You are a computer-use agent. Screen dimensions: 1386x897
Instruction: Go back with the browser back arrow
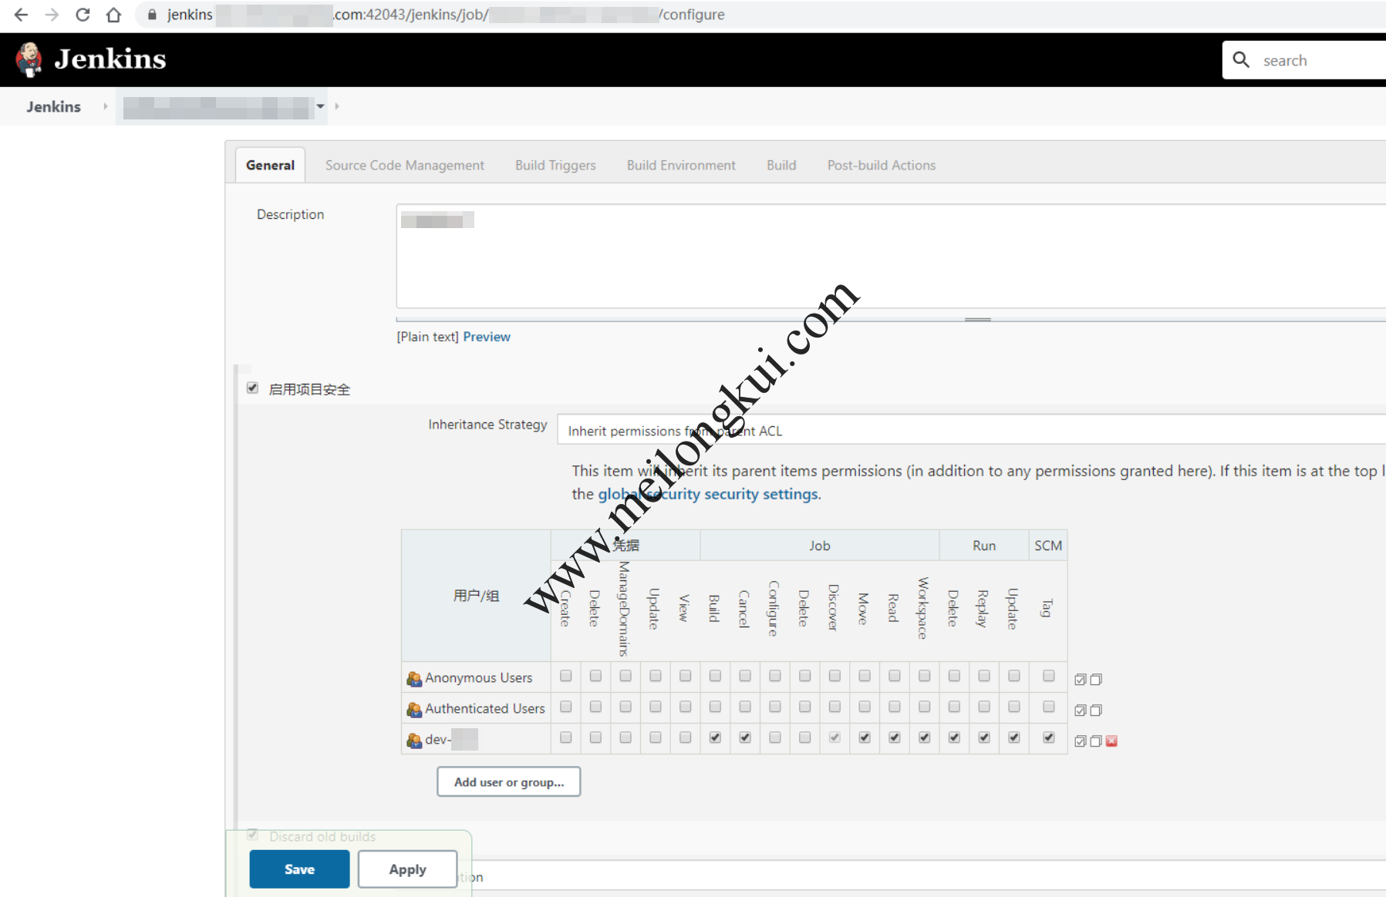tap(21, 15)
